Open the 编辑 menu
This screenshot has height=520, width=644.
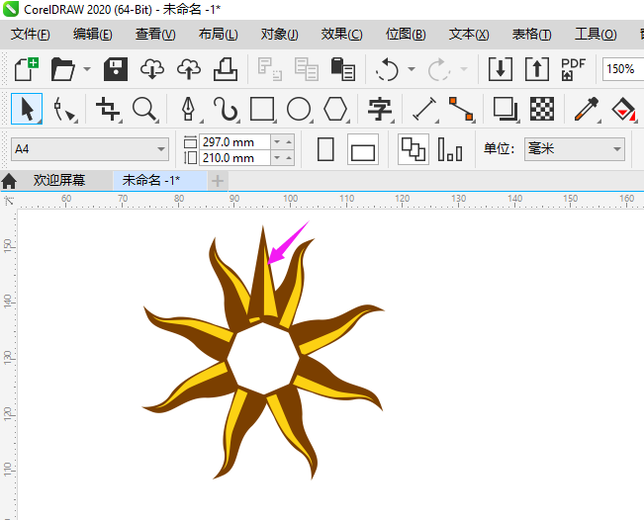pos(92,34)
